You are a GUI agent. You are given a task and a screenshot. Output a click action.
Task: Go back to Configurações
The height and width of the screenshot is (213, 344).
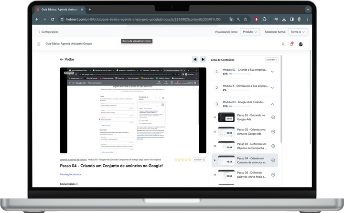48,32
